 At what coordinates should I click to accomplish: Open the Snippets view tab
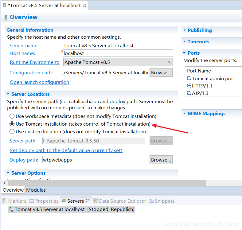(162, 201)
